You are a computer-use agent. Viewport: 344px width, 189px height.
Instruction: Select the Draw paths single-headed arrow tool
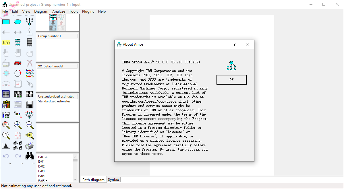[x=6, y=32]
